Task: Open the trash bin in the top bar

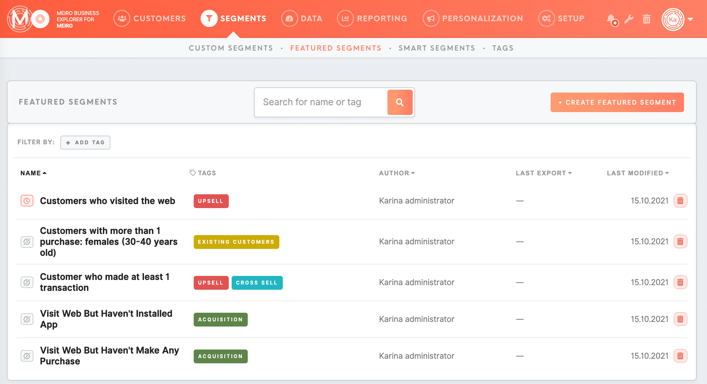Action: coord(647,19)
